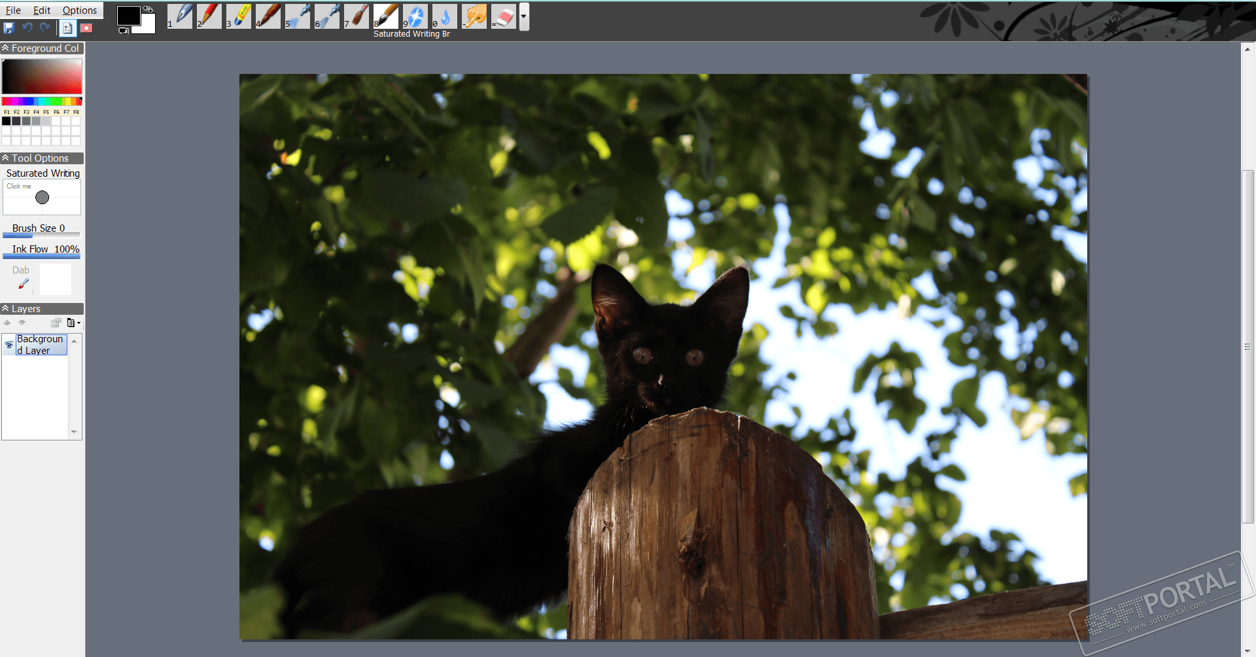This screenshot has width=1256, height=657.
Task: Collapse the Layers panel
Action: pyautogui.click(x=5, y=309)
